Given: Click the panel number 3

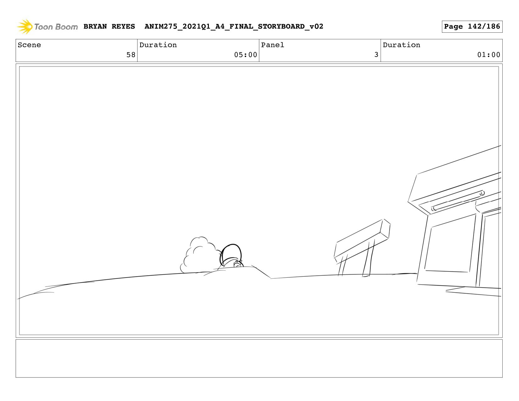Looking at the screenshot, I should click(376, 55).
